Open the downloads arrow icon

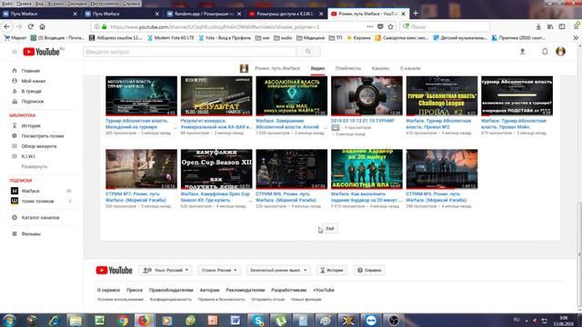538,26
